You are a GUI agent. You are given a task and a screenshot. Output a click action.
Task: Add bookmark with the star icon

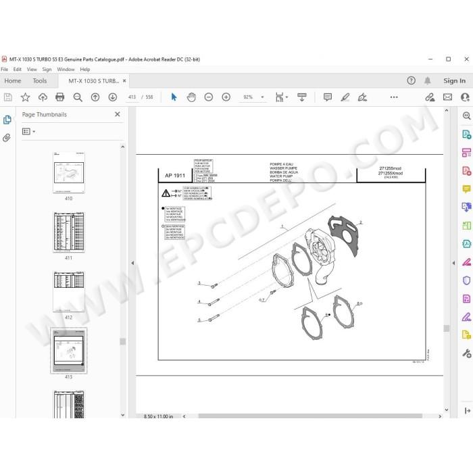pyautogui.click(x=25, y=97)
